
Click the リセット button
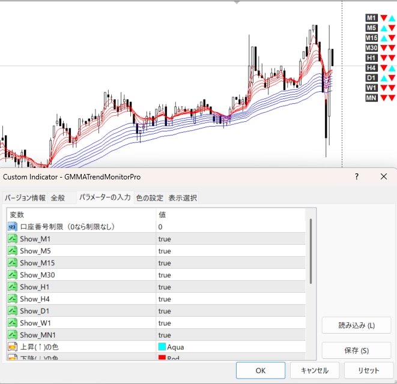pos(368,370)
